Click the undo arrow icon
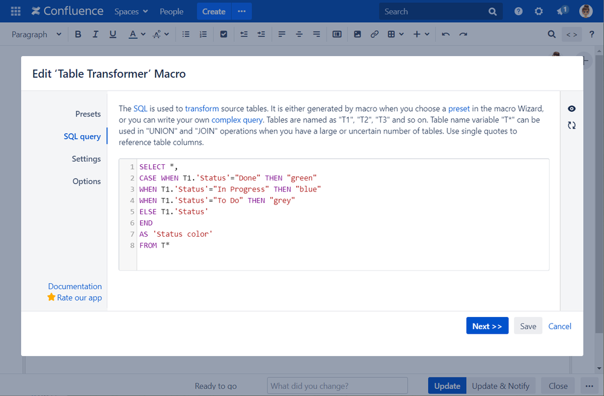Image resolution: width=604 pixels, height=396 pixels. [x=446, y=34]
